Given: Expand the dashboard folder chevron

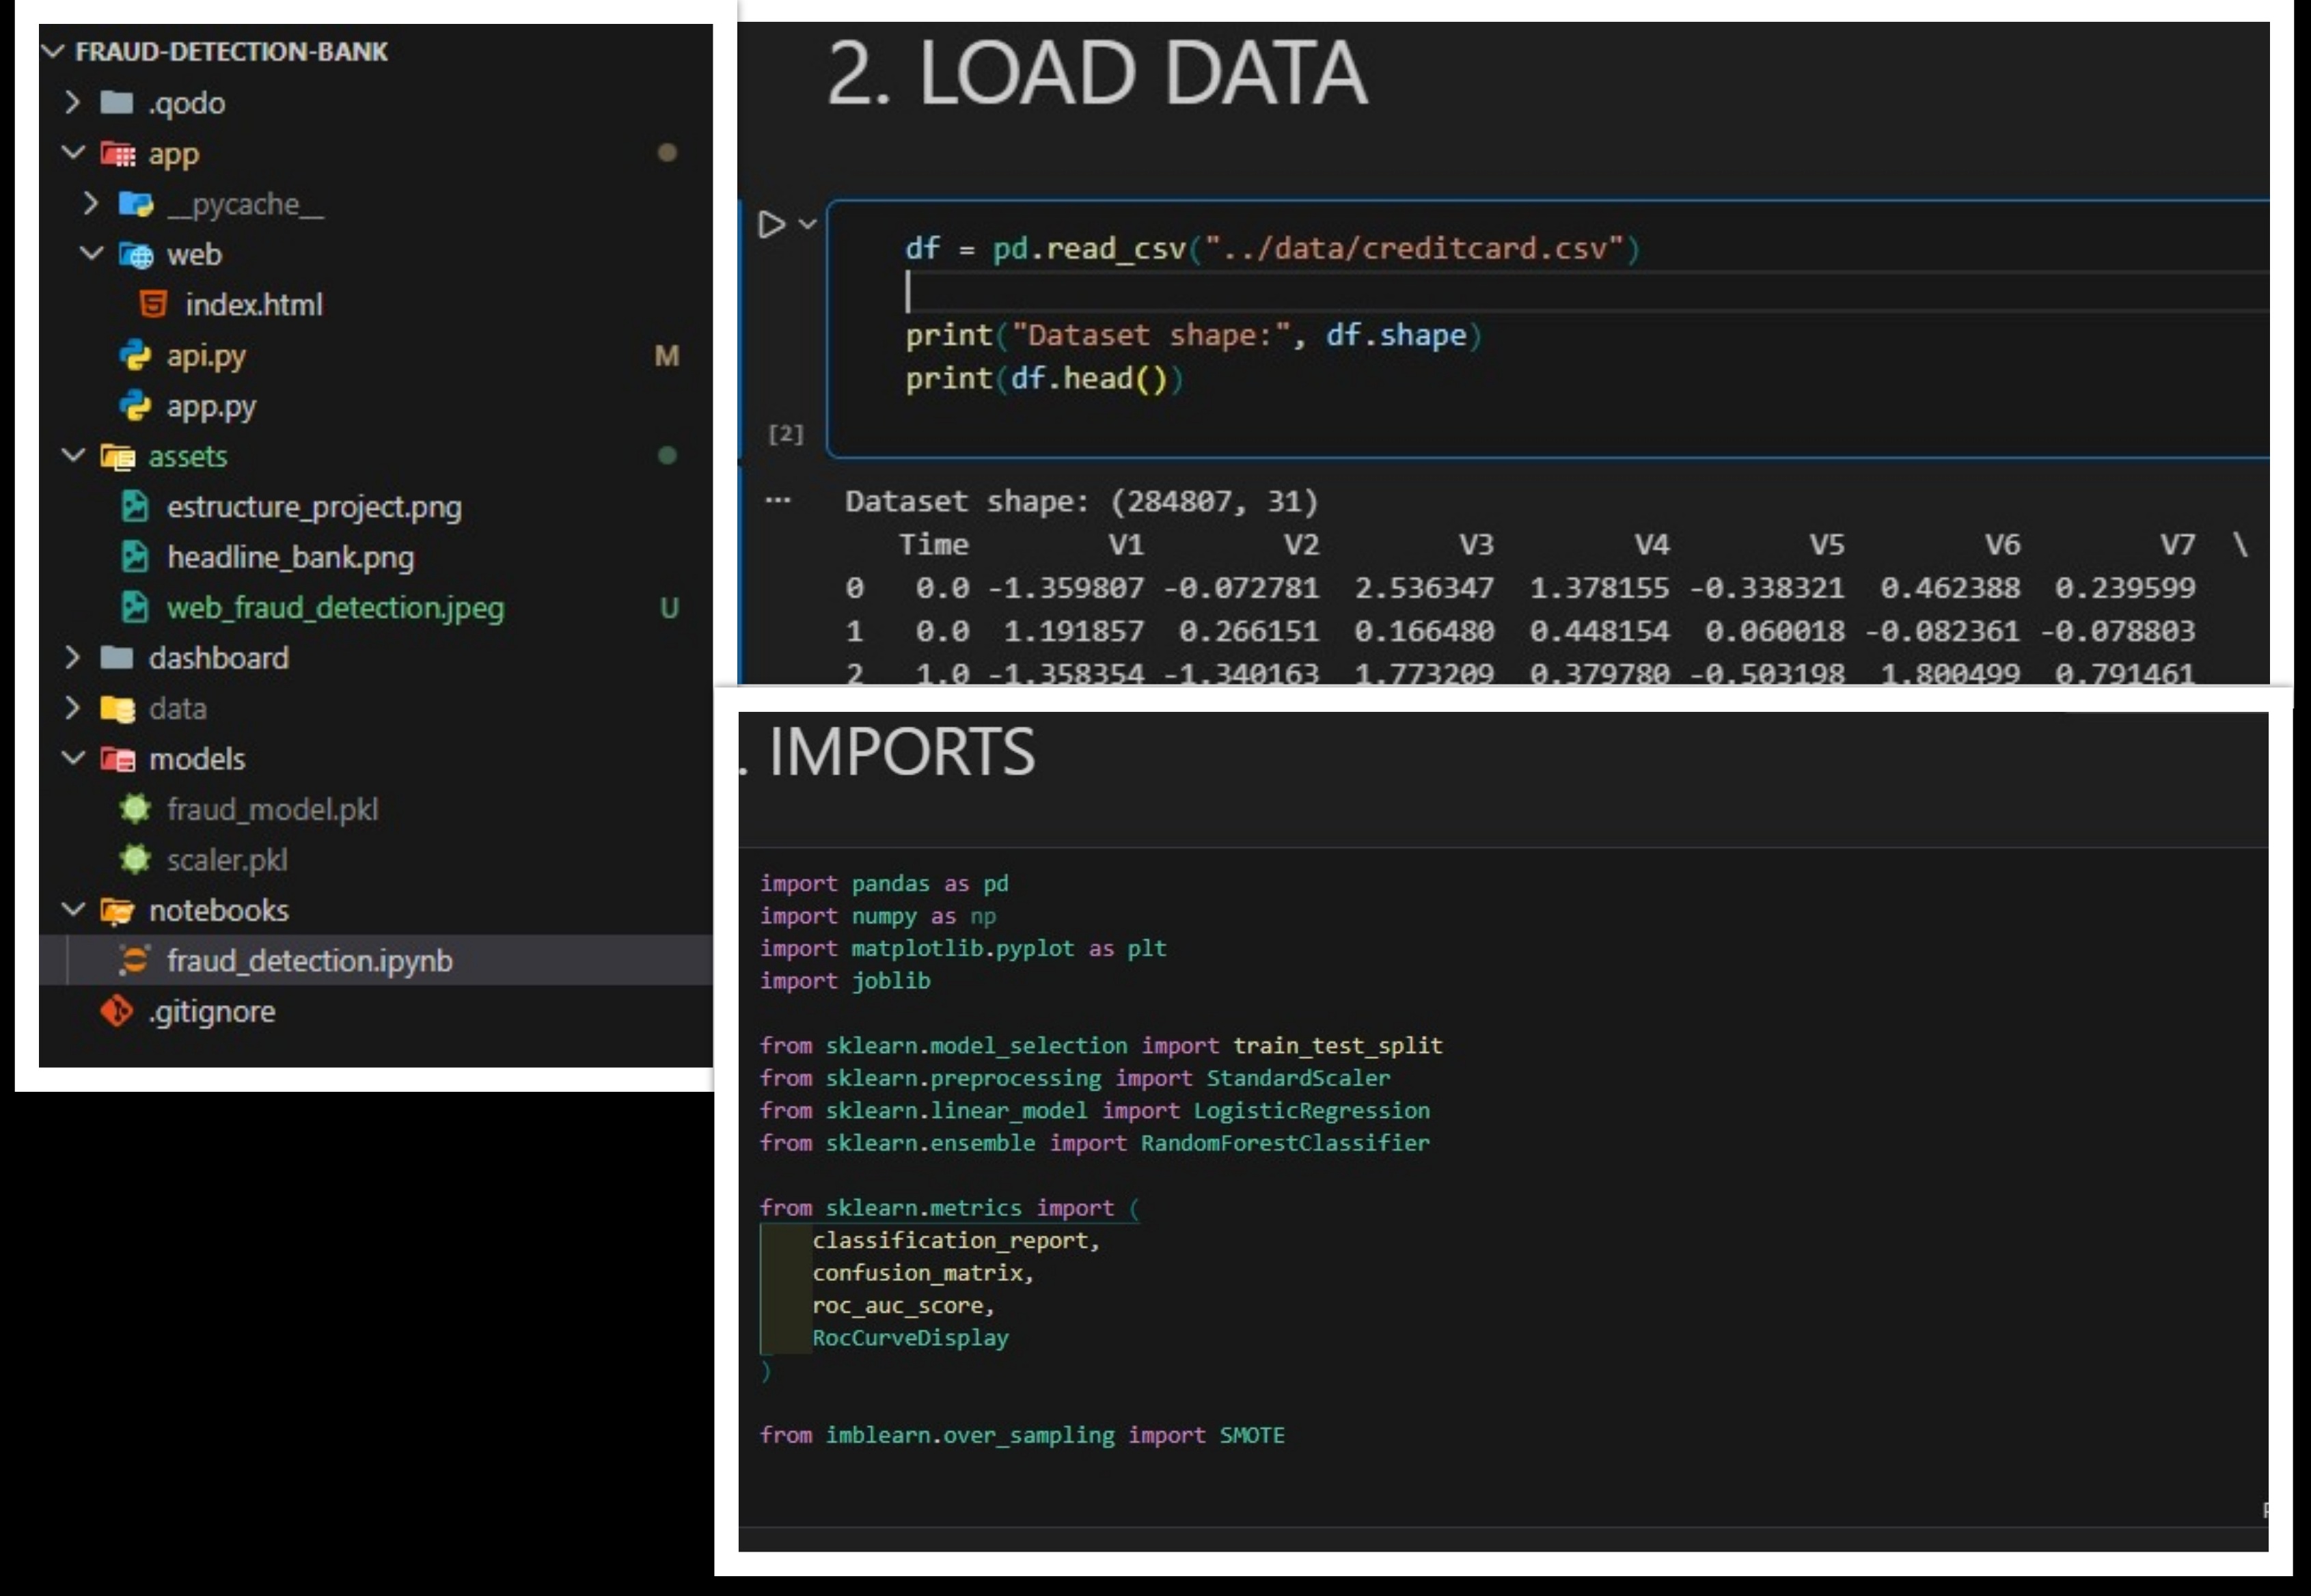Looking at the screenshot, I should [x=72, y=657].
